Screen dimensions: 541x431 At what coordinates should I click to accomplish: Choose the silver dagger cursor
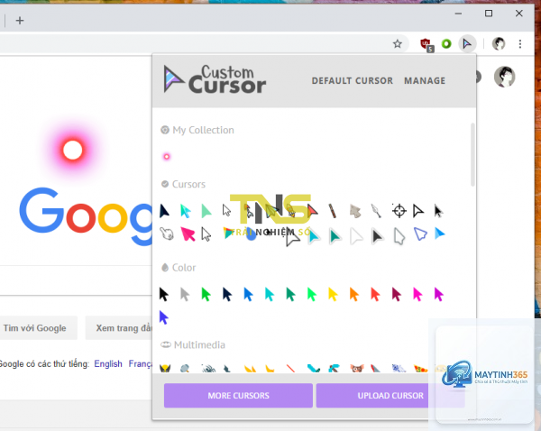[376, 210]
